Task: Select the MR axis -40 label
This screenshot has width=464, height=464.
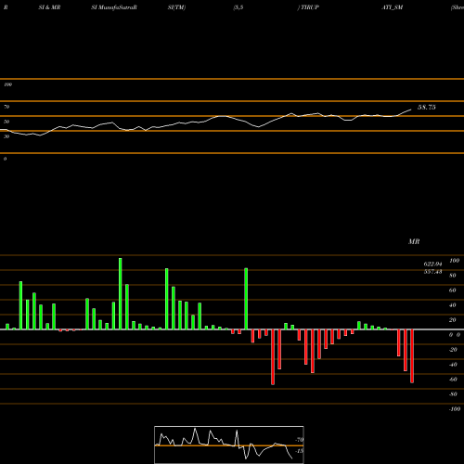Action: pyautogui.click(x=453, y=365)
